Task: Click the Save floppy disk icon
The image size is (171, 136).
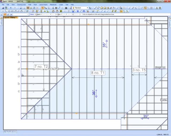Action: (3, 8)
